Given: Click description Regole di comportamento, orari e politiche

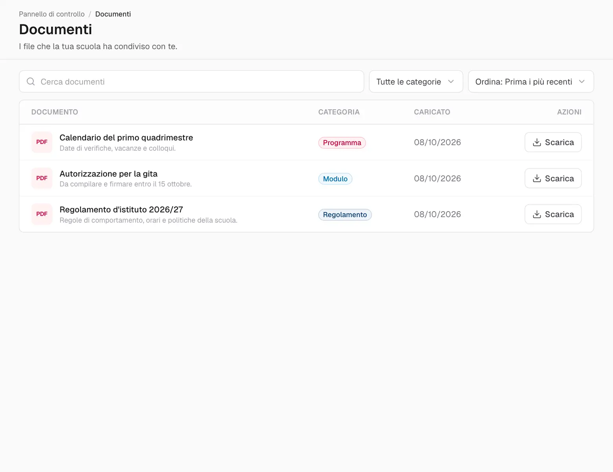Looking at the screenshot, I should coord(148,220).
